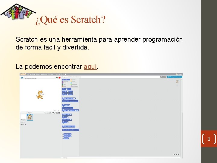Image resolution: width=217 pixels, height=163 pixels.
Task: Open the globe language selector icon
Action: point(28,74)
